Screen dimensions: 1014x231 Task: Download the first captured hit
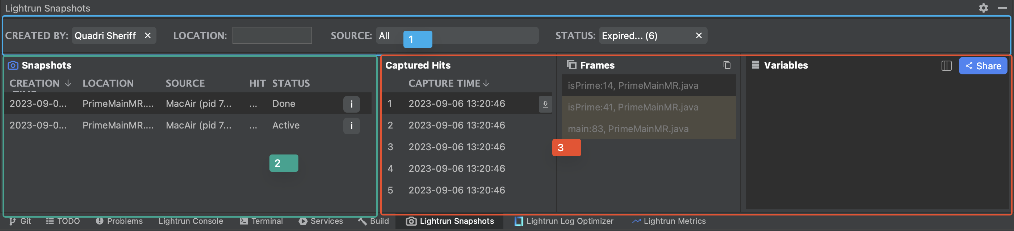545,104
